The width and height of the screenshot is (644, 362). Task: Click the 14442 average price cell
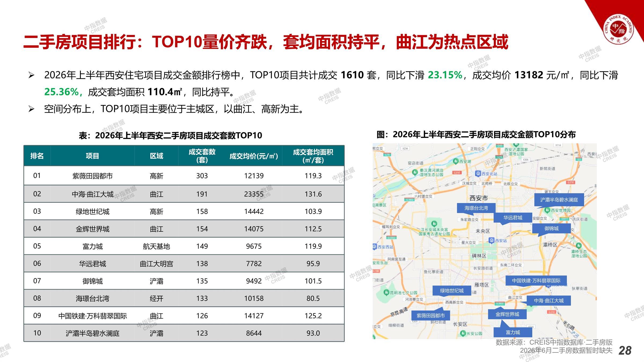[254, 212]
